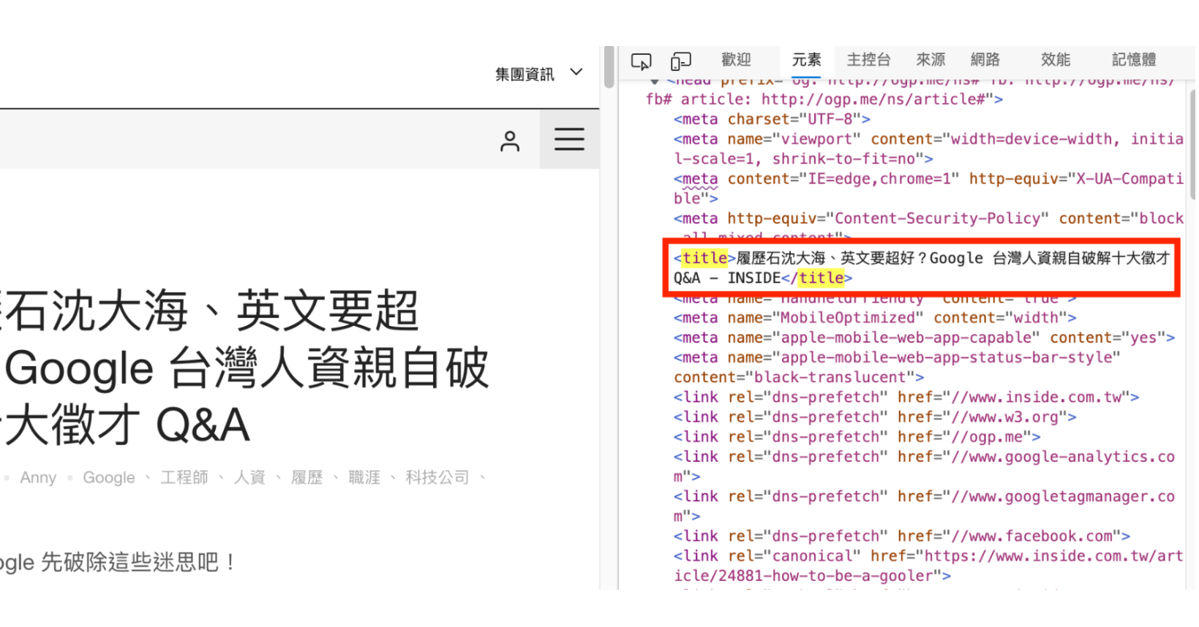Viewport: 1199px width, 627px height.
Task: Select the dns-prefetch link for ogp.me
Action: [857, 437]
